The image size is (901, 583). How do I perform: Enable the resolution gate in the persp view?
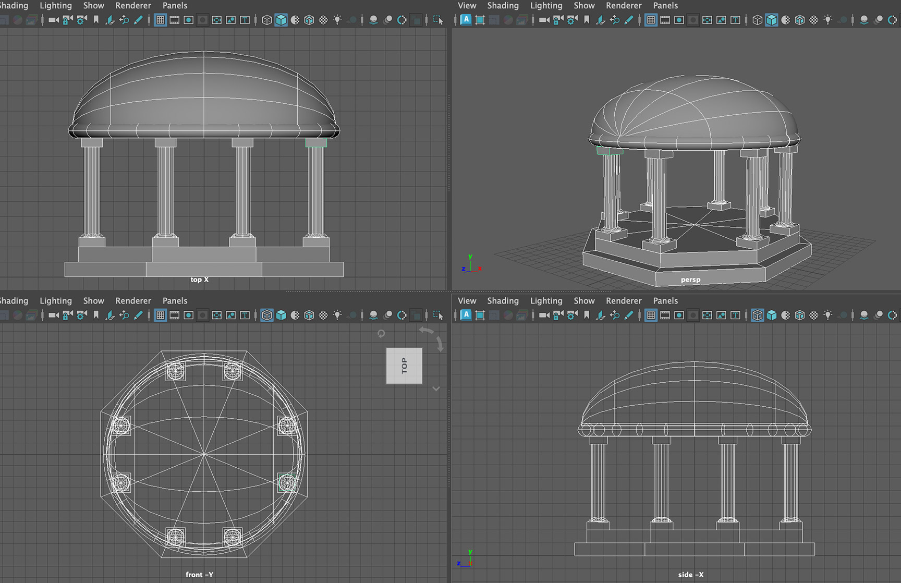click(x=679, y=20)
